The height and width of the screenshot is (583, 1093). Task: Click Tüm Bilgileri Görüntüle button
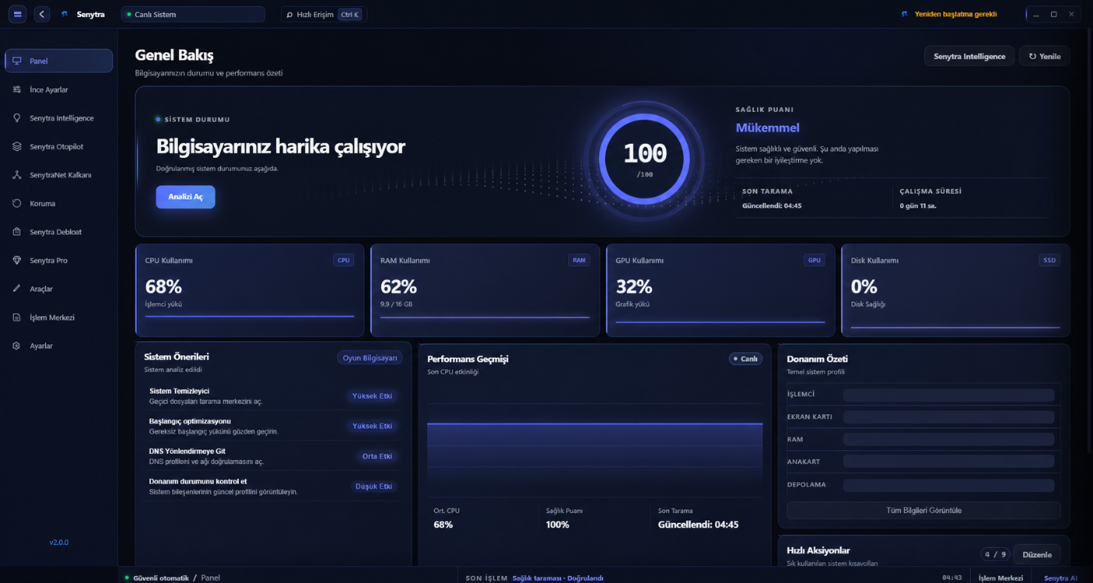click(x=923, y=511)
